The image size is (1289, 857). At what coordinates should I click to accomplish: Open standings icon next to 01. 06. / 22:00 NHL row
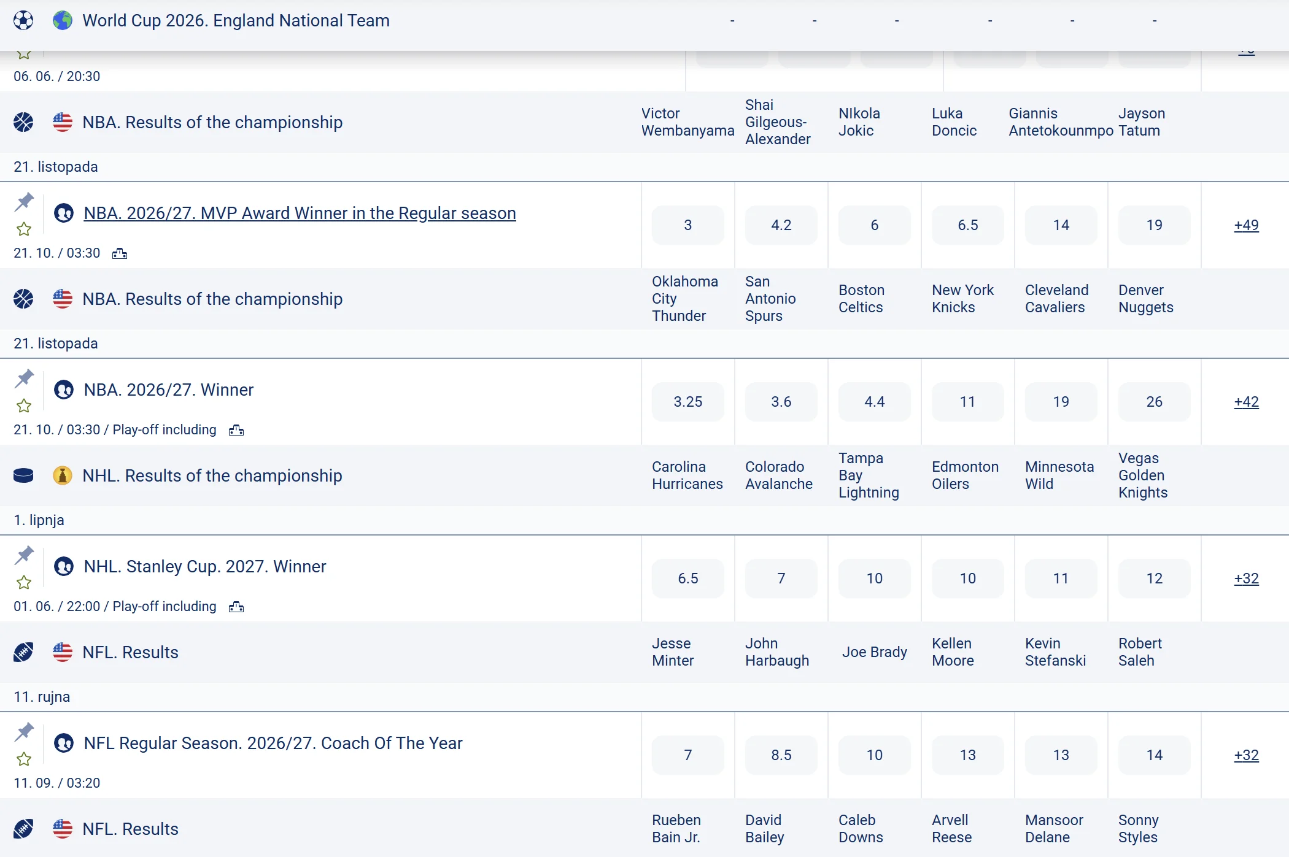(236, 607)
